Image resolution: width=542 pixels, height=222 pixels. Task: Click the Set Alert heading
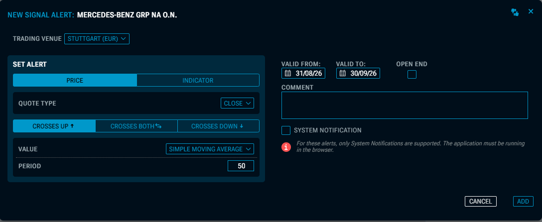(30, 64)
